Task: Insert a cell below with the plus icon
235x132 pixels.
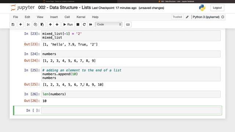Action: tap(21, 25)
